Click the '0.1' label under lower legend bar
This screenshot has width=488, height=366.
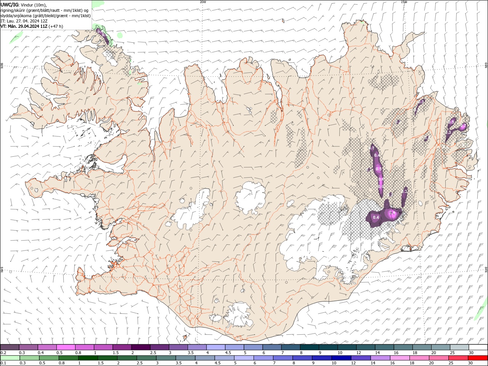point(3,363)
